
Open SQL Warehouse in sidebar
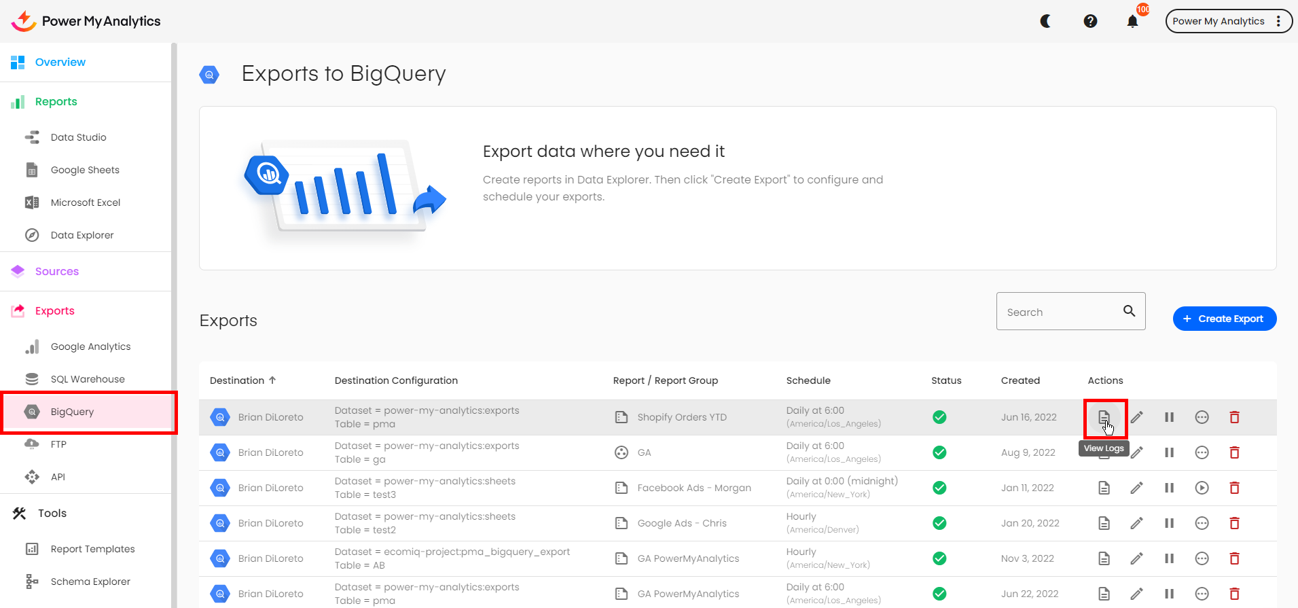[x=88, y=379]
